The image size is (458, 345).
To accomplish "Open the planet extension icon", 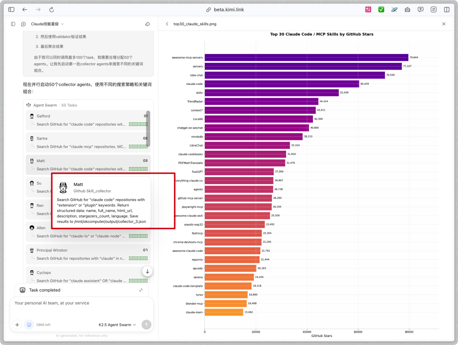I will pos(394,9).
